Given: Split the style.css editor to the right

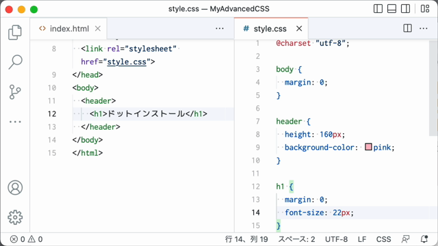Looking at the screenshot, I should (x=408, y=28).
